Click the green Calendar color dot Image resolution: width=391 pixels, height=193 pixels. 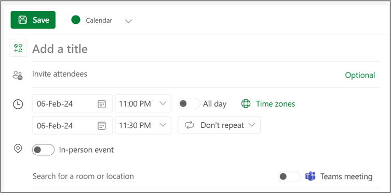(76, 20)
